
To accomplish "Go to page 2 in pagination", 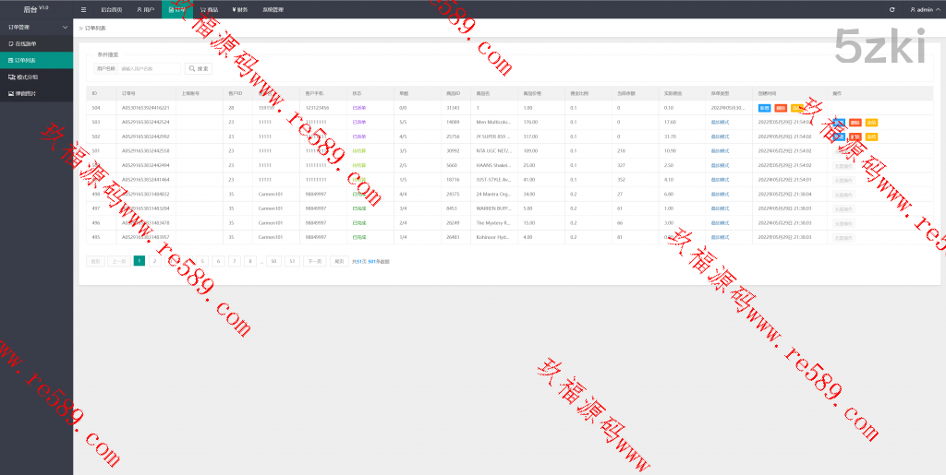I will (x=154, y=261).
